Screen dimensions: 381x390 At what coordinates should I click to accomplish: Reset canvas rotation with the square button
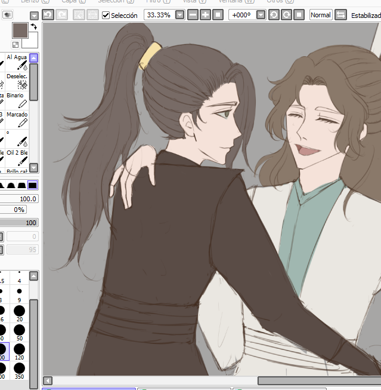click(299, 15)
